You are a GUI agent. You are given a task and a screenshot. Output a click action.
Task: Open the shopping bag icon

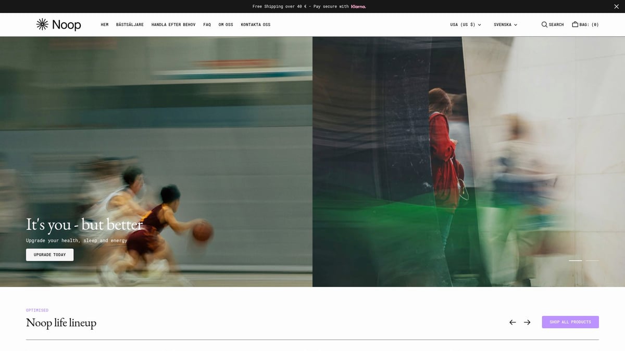tap(575, 24)
